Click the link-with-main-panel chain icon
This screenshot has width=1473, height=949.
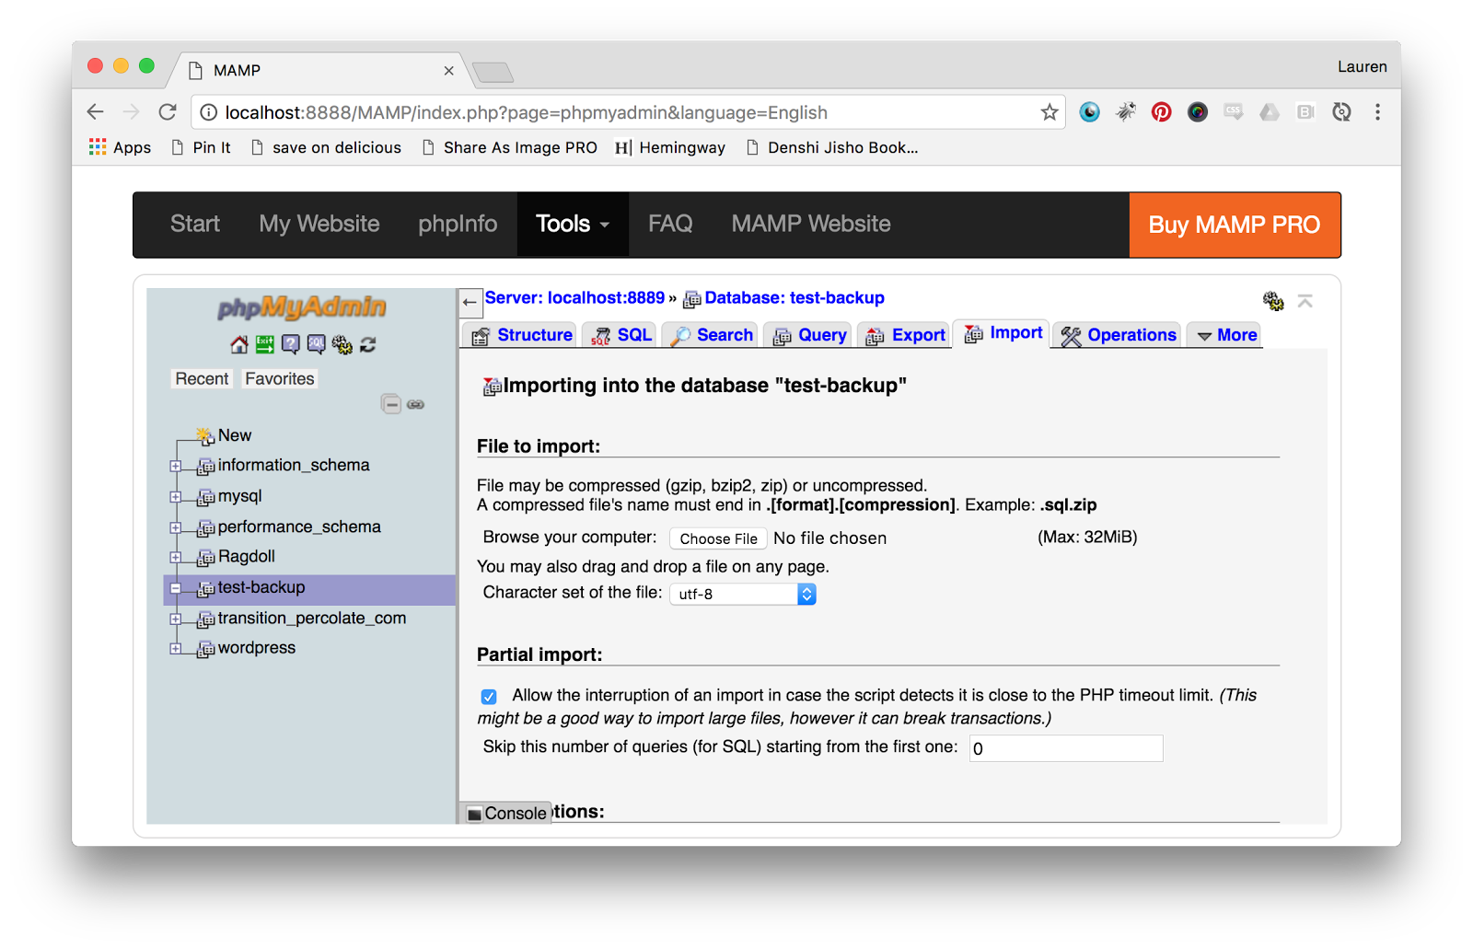click(x=416, y=404)
